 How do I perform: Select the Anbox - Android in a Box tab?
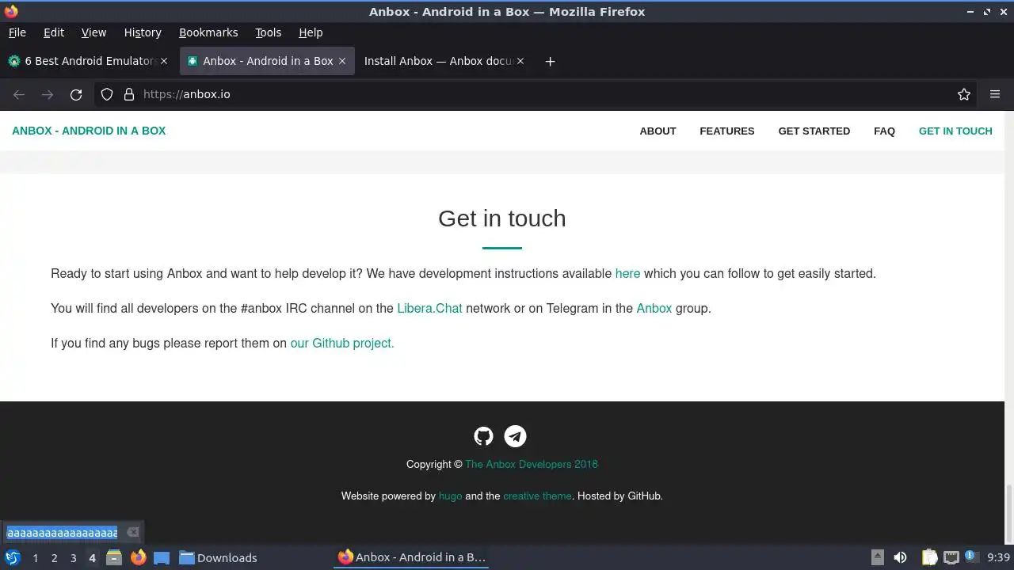point(265,61)
